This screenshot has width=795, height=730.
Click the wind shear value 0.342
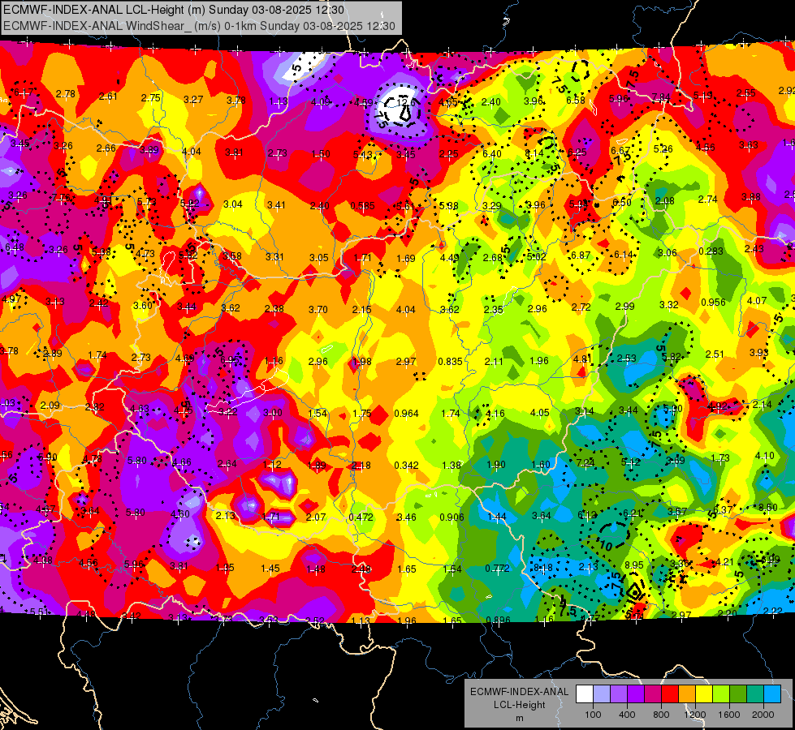point(407,465)
